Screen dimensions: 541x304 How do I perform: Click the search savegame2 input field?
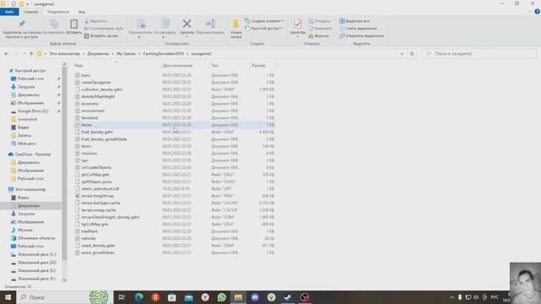(479, 54)
